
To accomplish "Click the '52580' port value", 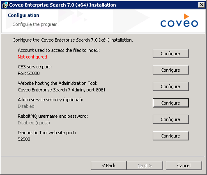I will pyautogui.click(x=24, y=139).
